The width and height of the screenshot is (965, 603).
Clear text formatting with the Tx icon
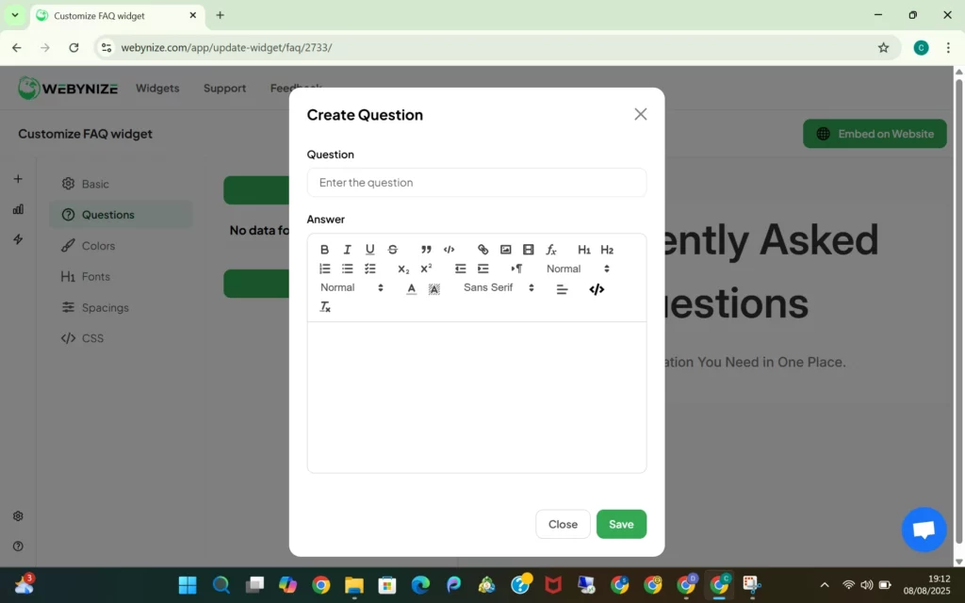pos(325,306)
